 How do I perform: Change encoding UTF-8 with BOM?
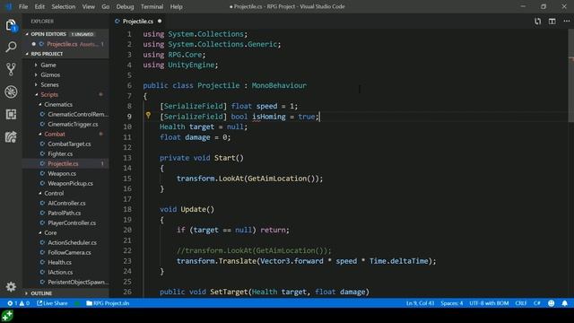coord(489,303)
